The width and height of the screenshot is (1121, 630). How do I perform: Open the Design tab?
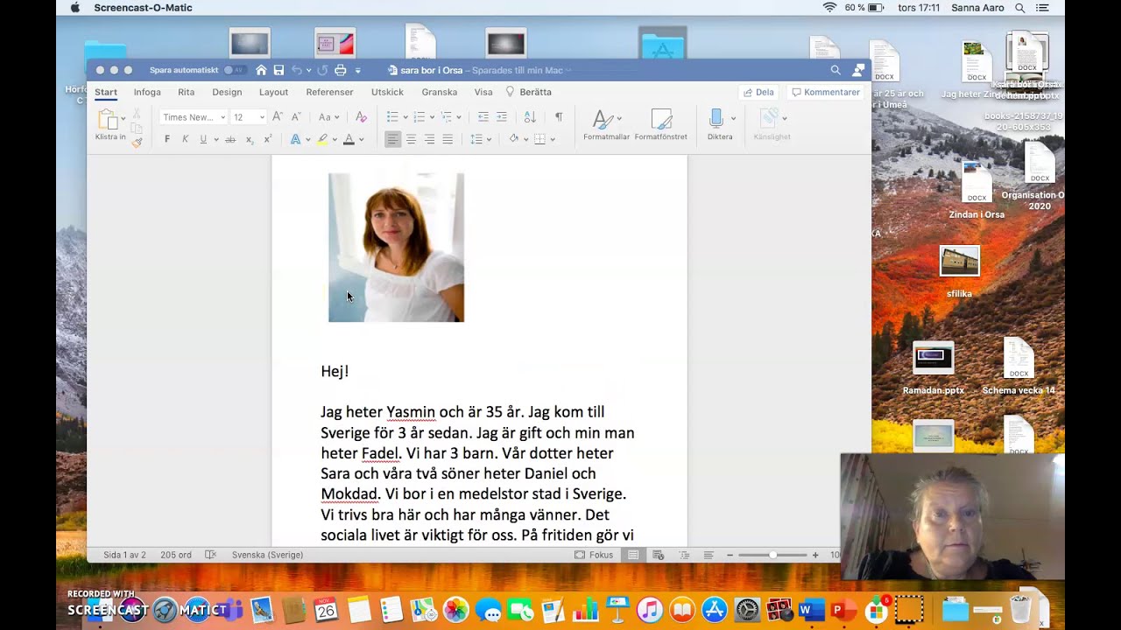pos(227,92)
